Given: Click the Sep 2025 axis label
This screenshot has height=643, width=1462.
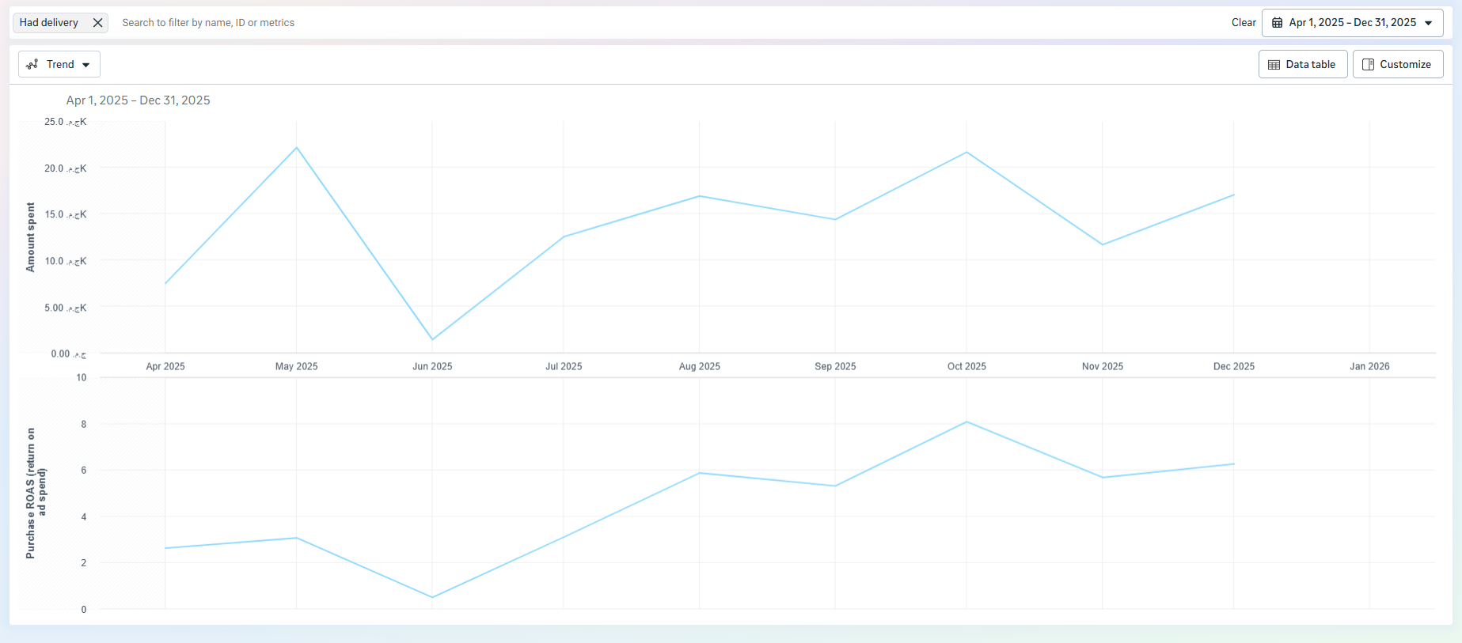Looking at the screenshot, I should click(x=835, y=366).
